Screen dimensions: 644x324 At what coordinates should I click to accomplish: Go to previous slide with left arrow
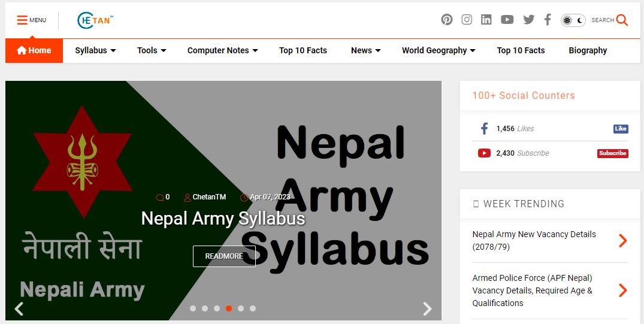click(19, 309)
